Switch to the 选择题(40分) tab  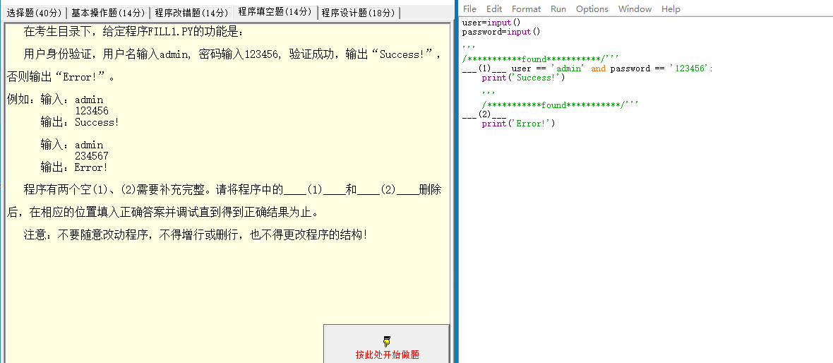coord(35,13)
